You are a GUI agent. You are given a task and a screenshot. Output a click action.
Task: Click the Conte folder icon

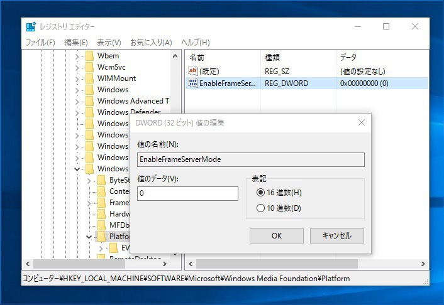[x=102, y=191]
